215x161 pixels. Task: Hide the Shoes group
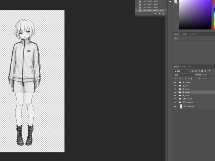(x=175, y=96)
